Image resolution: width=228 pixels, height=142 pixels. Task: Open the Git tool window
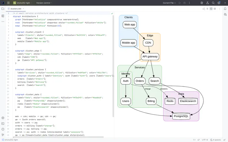pyautogui.click(x=3, y=135)
